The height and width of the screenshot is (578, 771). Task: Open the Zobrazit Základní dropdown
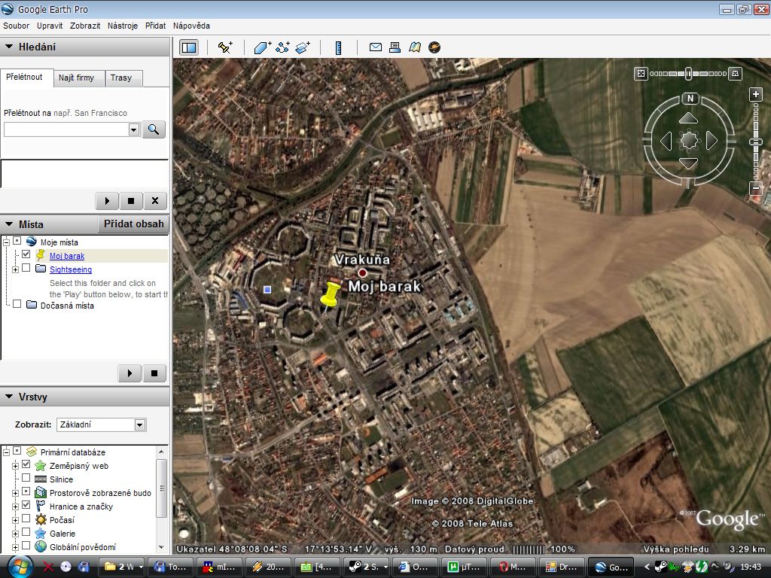[102, 424]
